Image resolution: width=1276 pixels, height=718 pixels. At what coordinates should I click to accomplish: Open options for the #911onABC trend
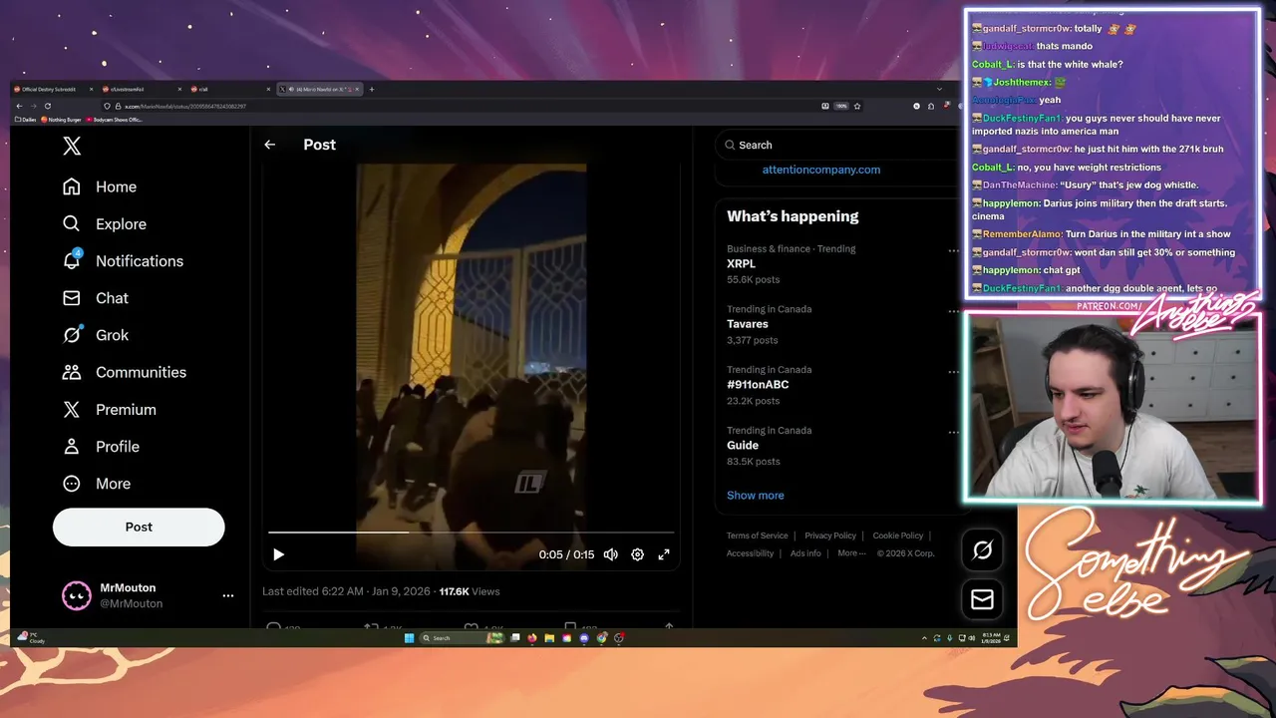click(953, 372)
